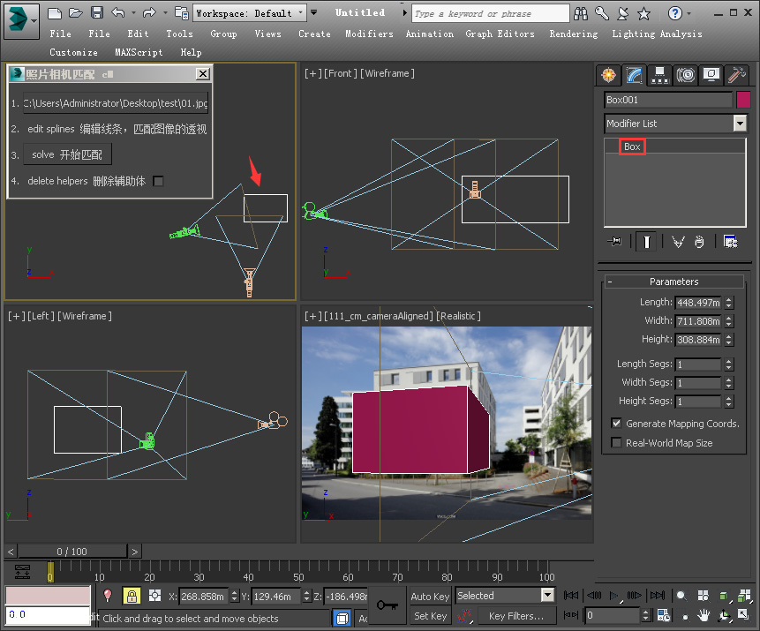Click the Configure Modifier Sets icon
The height and width of the screenshot is (631, 760).
730,241
